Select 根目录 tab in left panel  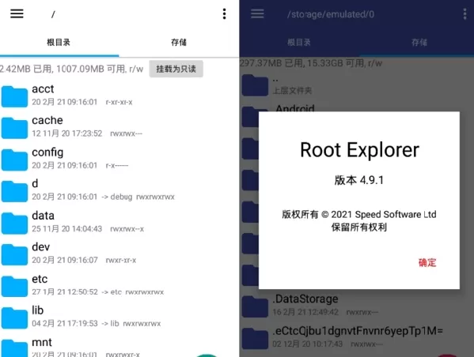click(59, 42)
